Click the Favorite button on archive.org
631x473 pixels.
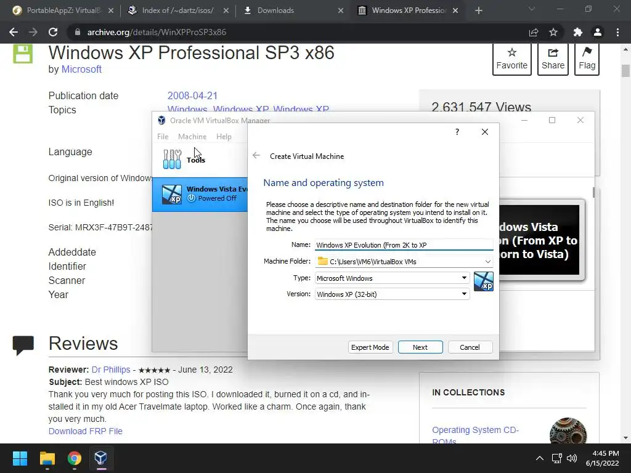click(x=512, y=59)
